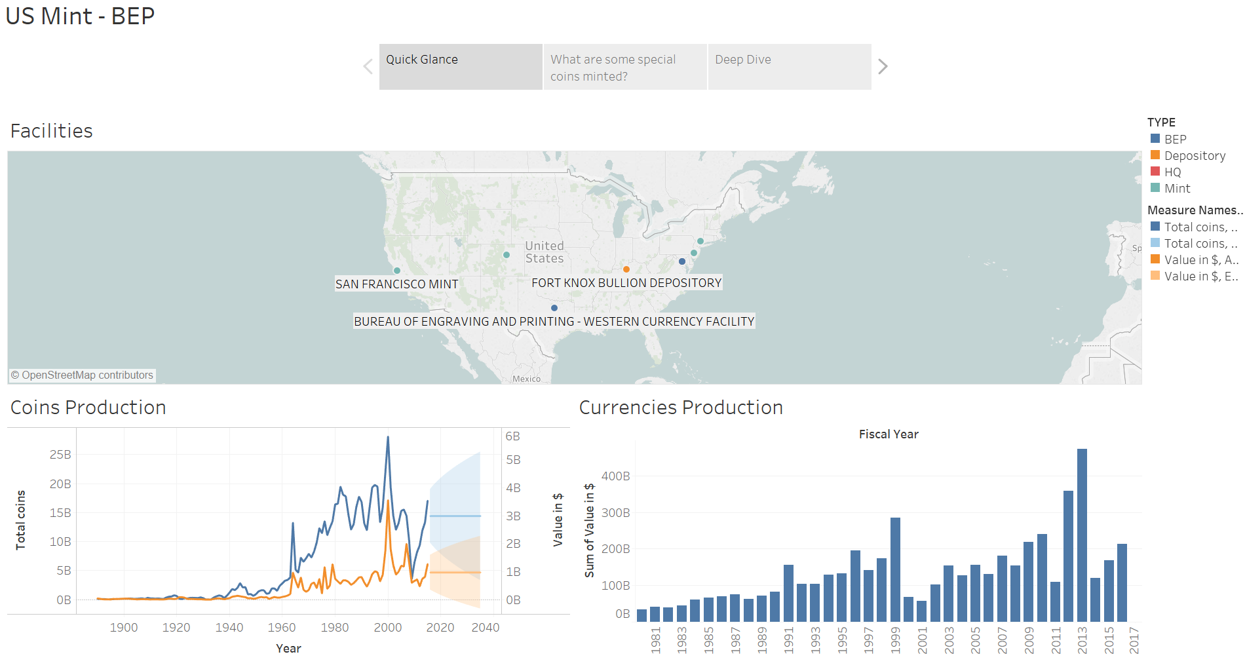Select the 1999 currency production bar
Viewport: 1245px width, 667px height.
pyautogui.click(x=895, y=569)
